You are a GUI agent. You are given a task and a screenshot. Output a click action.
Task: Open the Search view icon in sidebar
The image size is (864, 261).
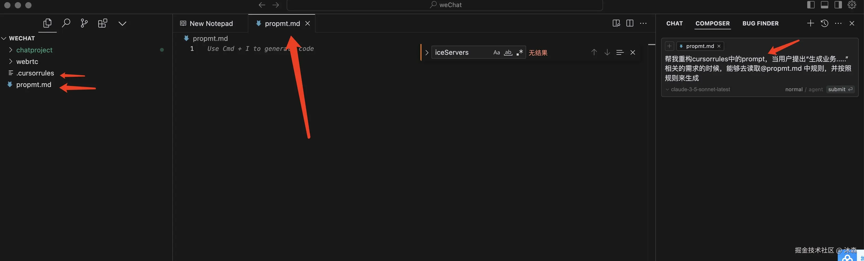[x=66, y=23]
